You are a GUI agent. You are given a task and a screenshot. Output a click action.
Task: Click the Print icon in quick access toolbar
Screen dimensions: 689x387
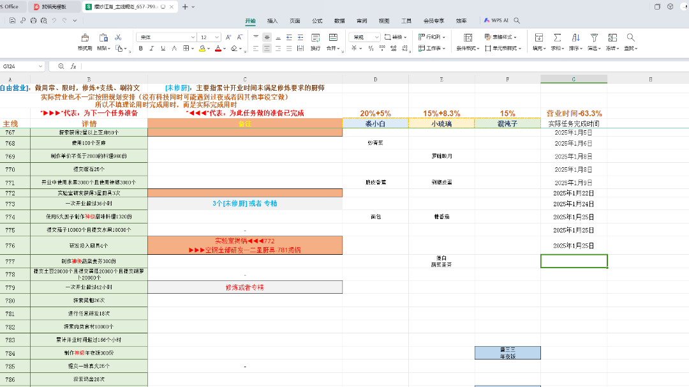[33, 20]
